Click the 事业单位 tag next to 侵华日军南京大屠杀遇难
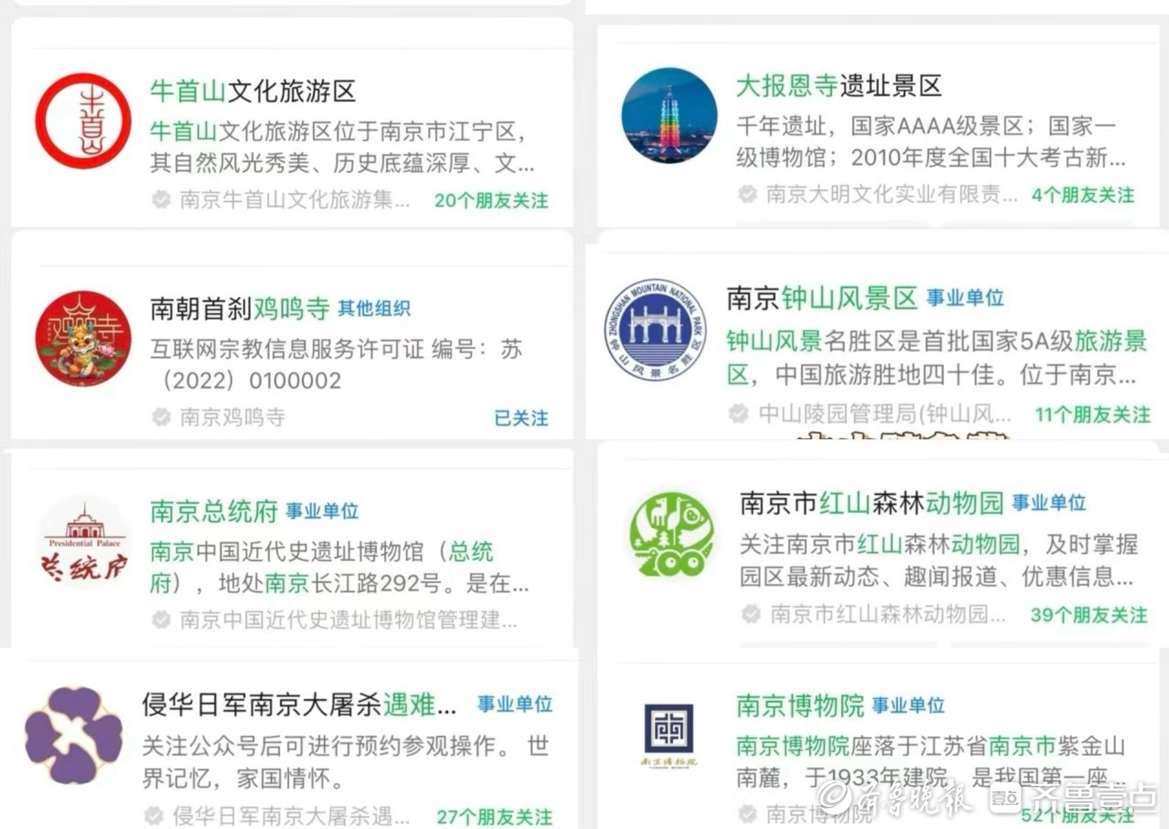Image resolution: width=1169 pixels, height=829 pixels. pyautogui.click(x=515, y=704)
